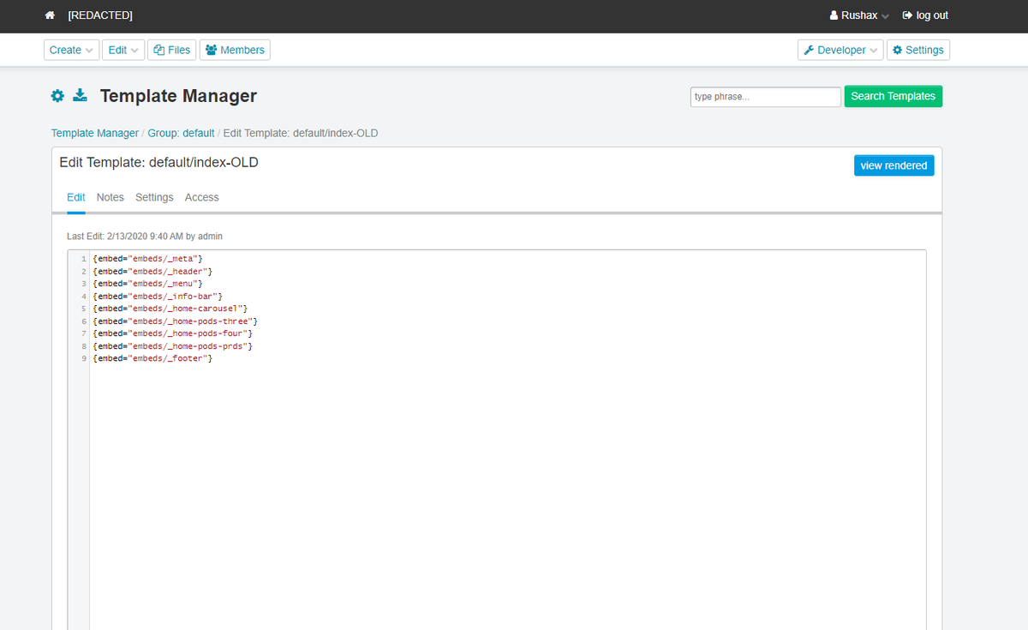Click the Edit Template: default/index-OLD title
The image size is (1028, 630).
[x=158, y=162]
